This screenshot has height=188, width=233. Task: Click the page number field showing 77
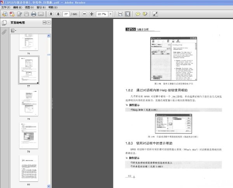pos(66,14)
